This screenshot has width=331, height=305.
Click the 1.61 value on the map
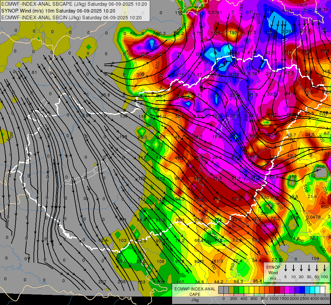pos(32,73)
